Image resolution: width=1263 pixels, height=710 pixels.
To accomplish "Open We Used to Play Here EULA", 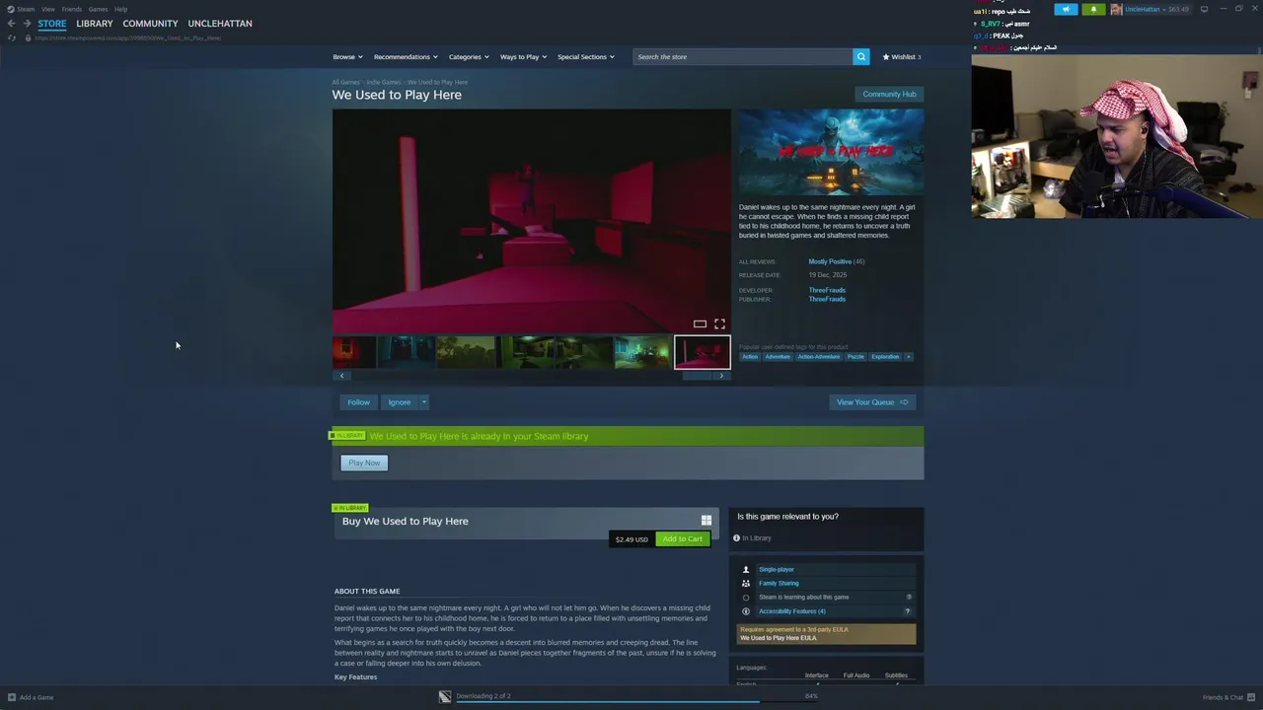I will (779, 638).
